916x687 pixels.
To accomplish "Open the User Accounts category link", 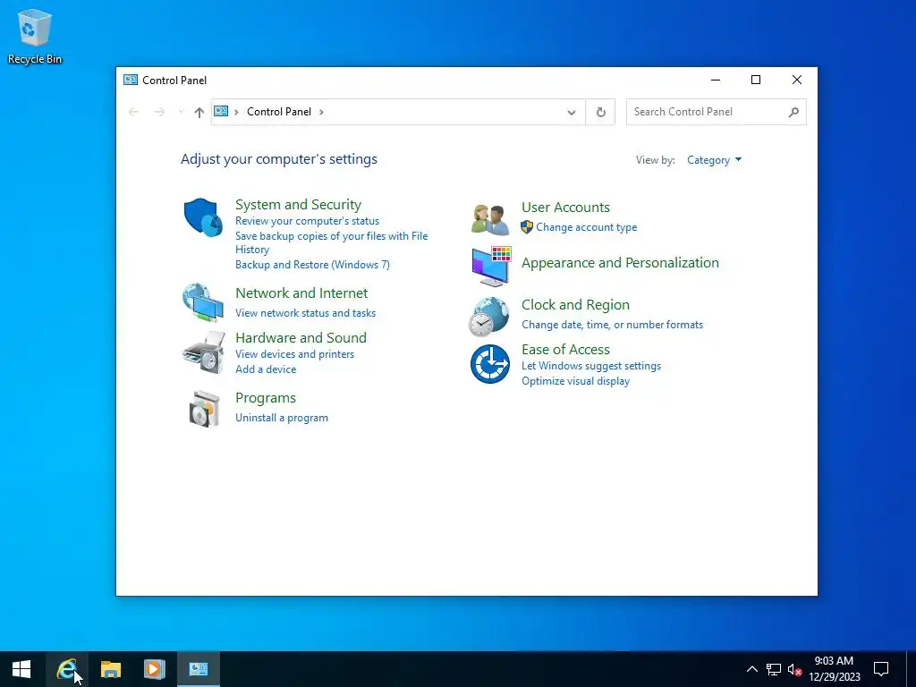I will pyautogui.click(x=565, y=208).
